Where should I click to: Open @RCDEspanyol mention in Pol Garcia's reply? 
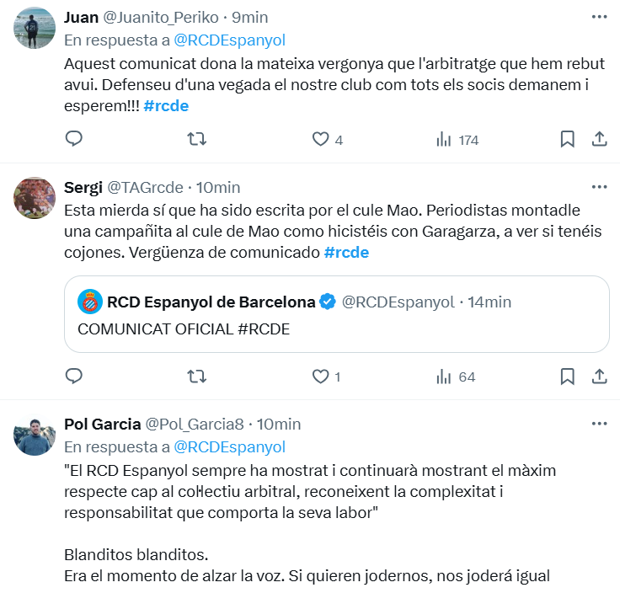pos(229,446)
